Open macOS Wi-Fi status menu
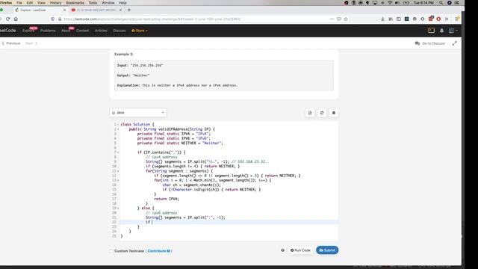478x269 pixels. (390, 3)
